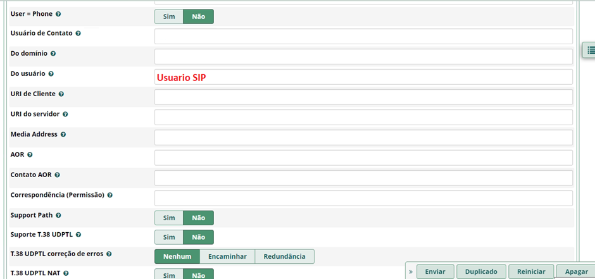Open the list menu icon on right edge
Viewport: 595px width, 279px height.
pos(590,50)
